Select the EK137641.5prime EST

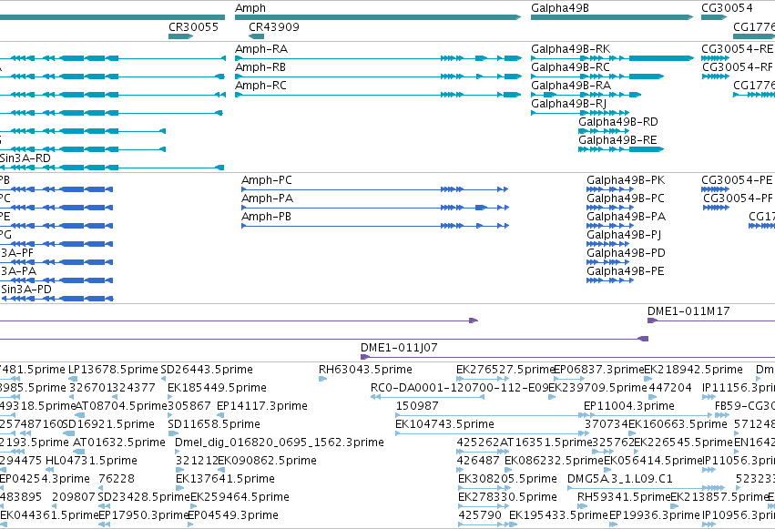click(x=179, y=489)
